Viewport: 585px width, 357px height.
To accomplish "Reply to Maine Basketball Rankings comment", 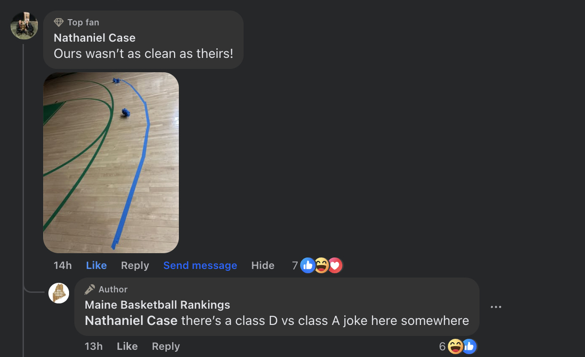I will [166, 346].
